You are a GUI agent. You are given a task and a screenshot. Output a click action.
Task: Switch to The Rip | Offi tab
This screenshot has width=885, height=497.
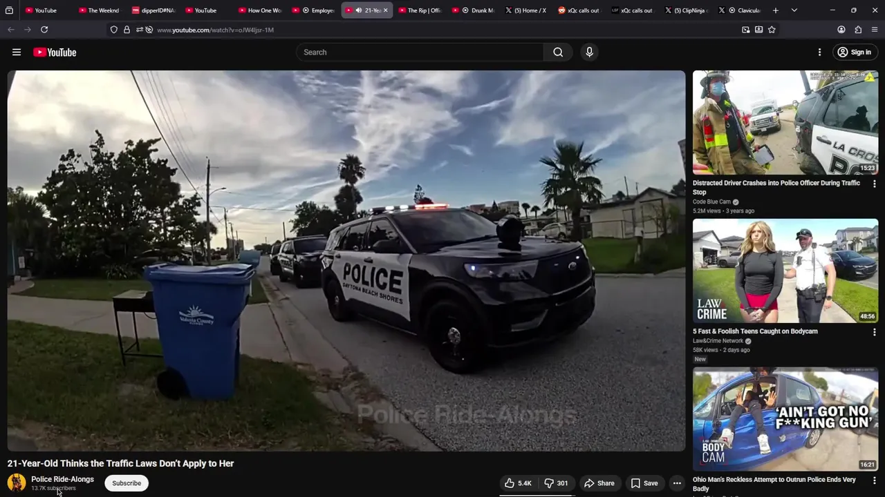coord(420,10)
